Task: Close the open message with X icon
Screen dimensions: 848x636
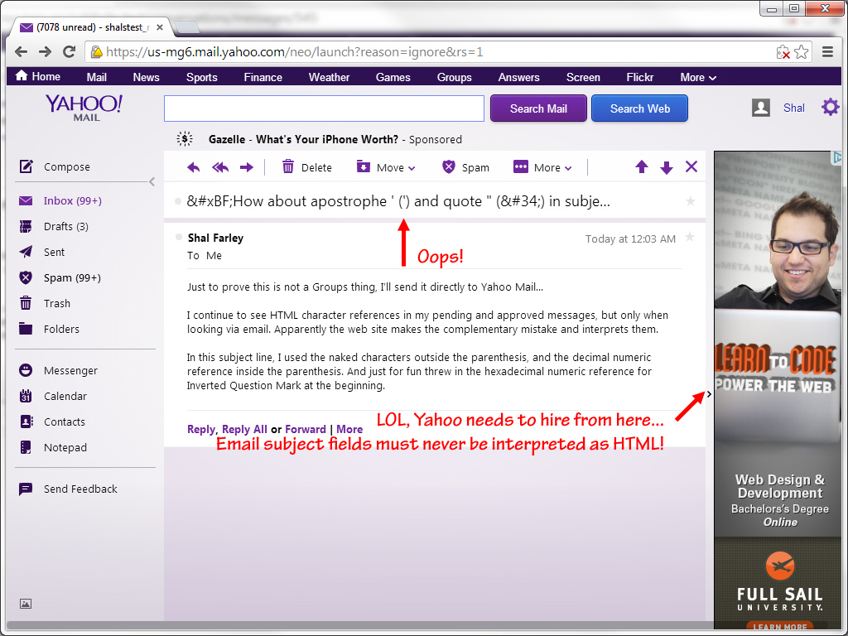Action: pyautogui.click(x=691, y=166)
